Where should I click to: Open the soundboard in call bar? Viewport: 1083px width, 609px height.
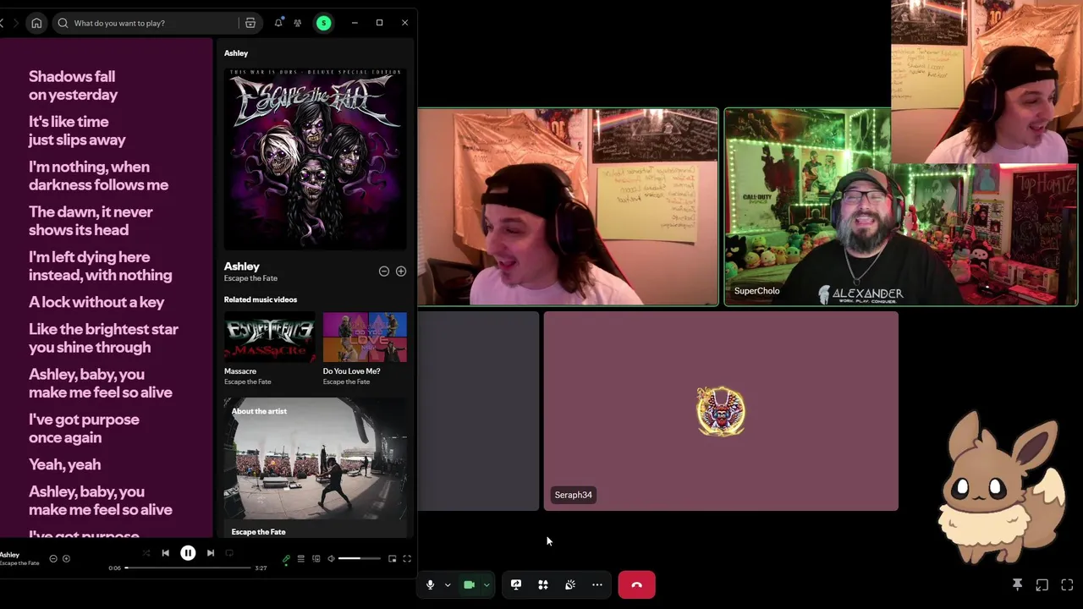click(x=570, y=584)
